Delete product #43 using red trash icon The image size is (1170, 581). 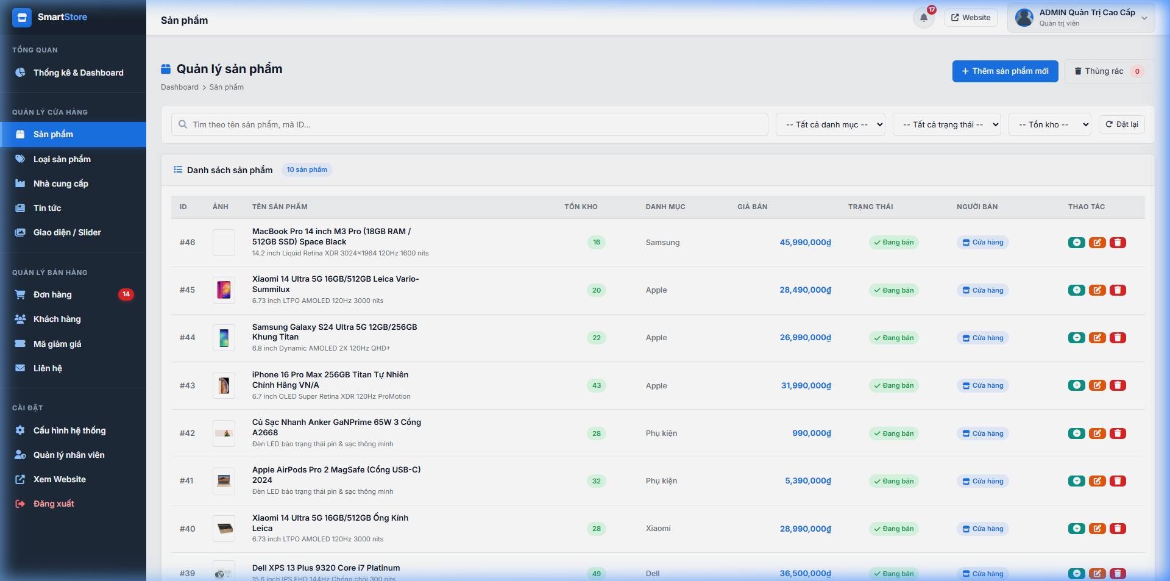tap(1118, 385)
